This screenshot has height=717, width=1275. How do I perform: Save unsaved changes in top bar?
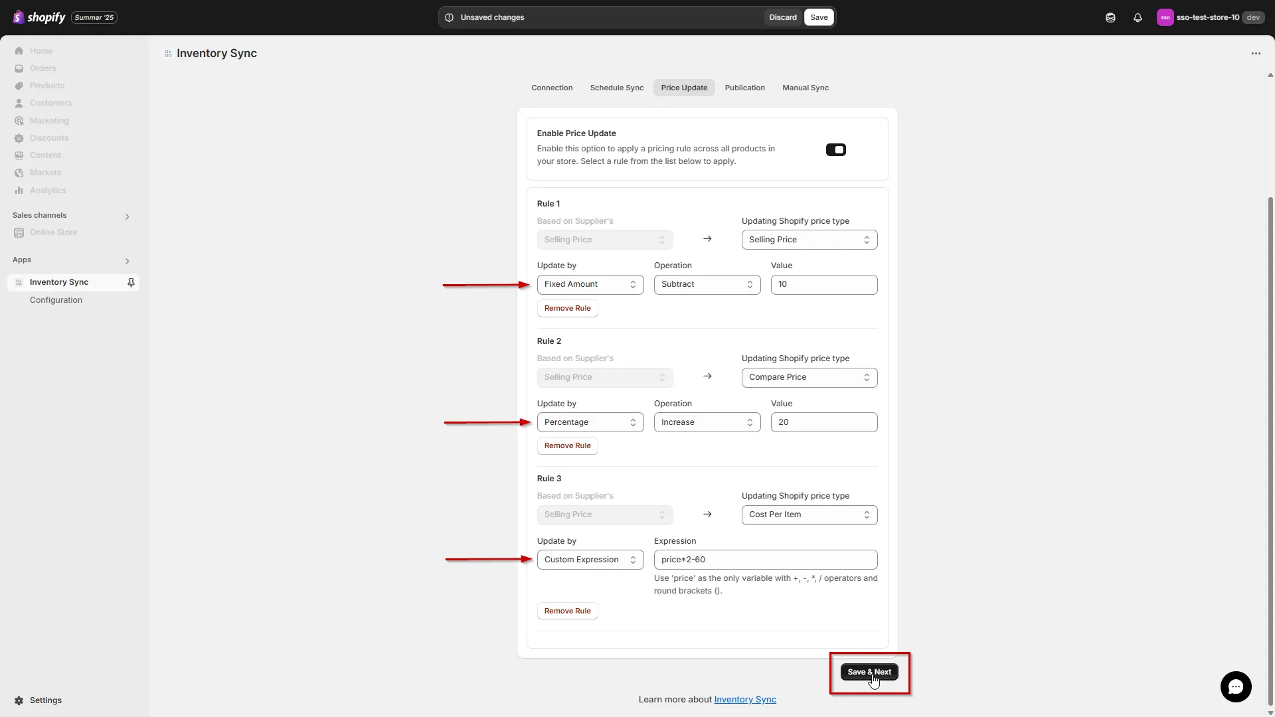(x=819, y=17)
